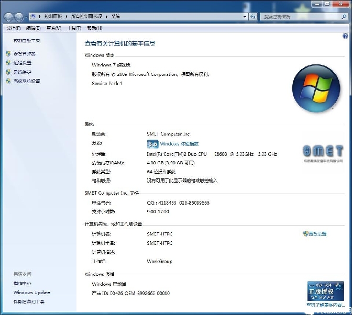The height and width of the screenshot is (315, 352).
Task: Open 高级系统设置 from the sidebar
Action: (x=27, y=81)
